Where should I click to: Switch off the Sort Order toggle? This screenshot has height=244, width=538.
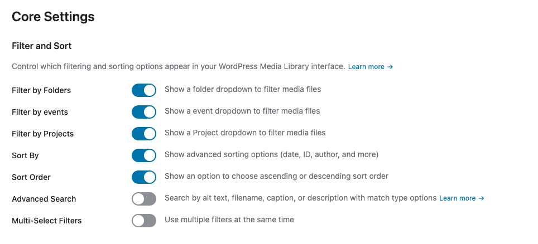pyautogui.click(x=143, y=177)
